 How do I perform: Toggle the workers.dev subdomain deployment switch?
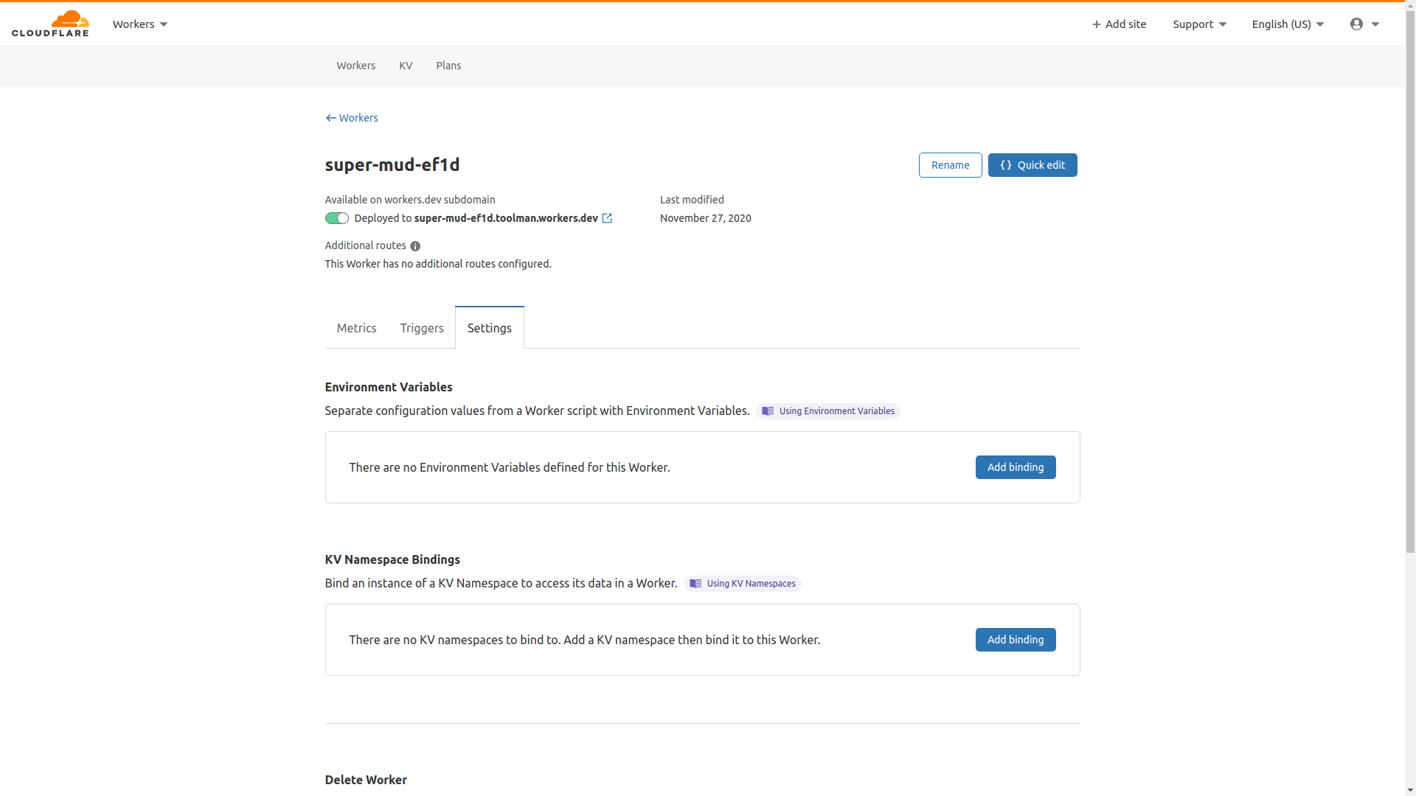(336, 218)
